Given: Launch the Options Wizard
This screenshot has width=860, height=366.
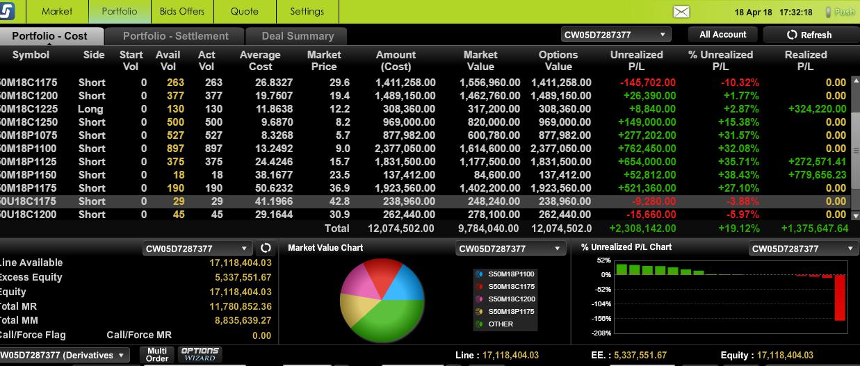Looking at the screenshot, I should point(200,354).
